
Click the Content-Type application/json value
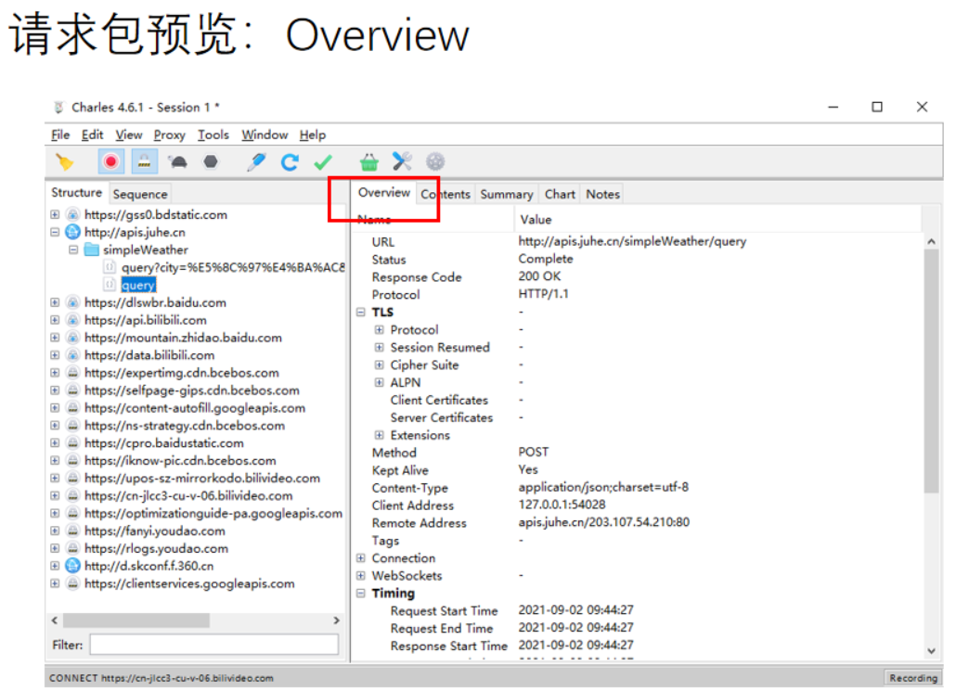tap(603, 488)
